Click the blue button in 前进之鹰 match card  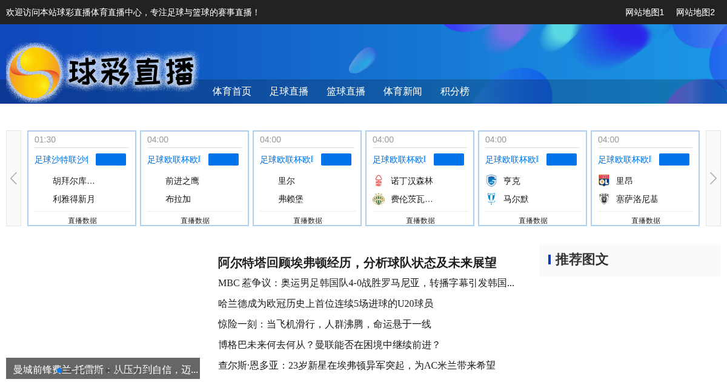[x=224, y=159]
